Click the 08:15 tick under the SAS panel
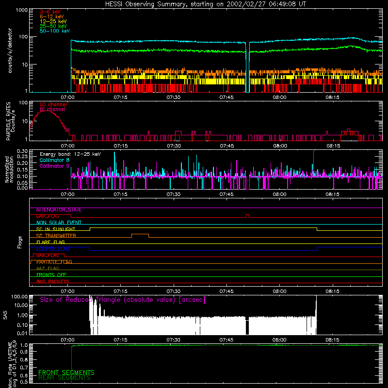 [x=333, y=340]
